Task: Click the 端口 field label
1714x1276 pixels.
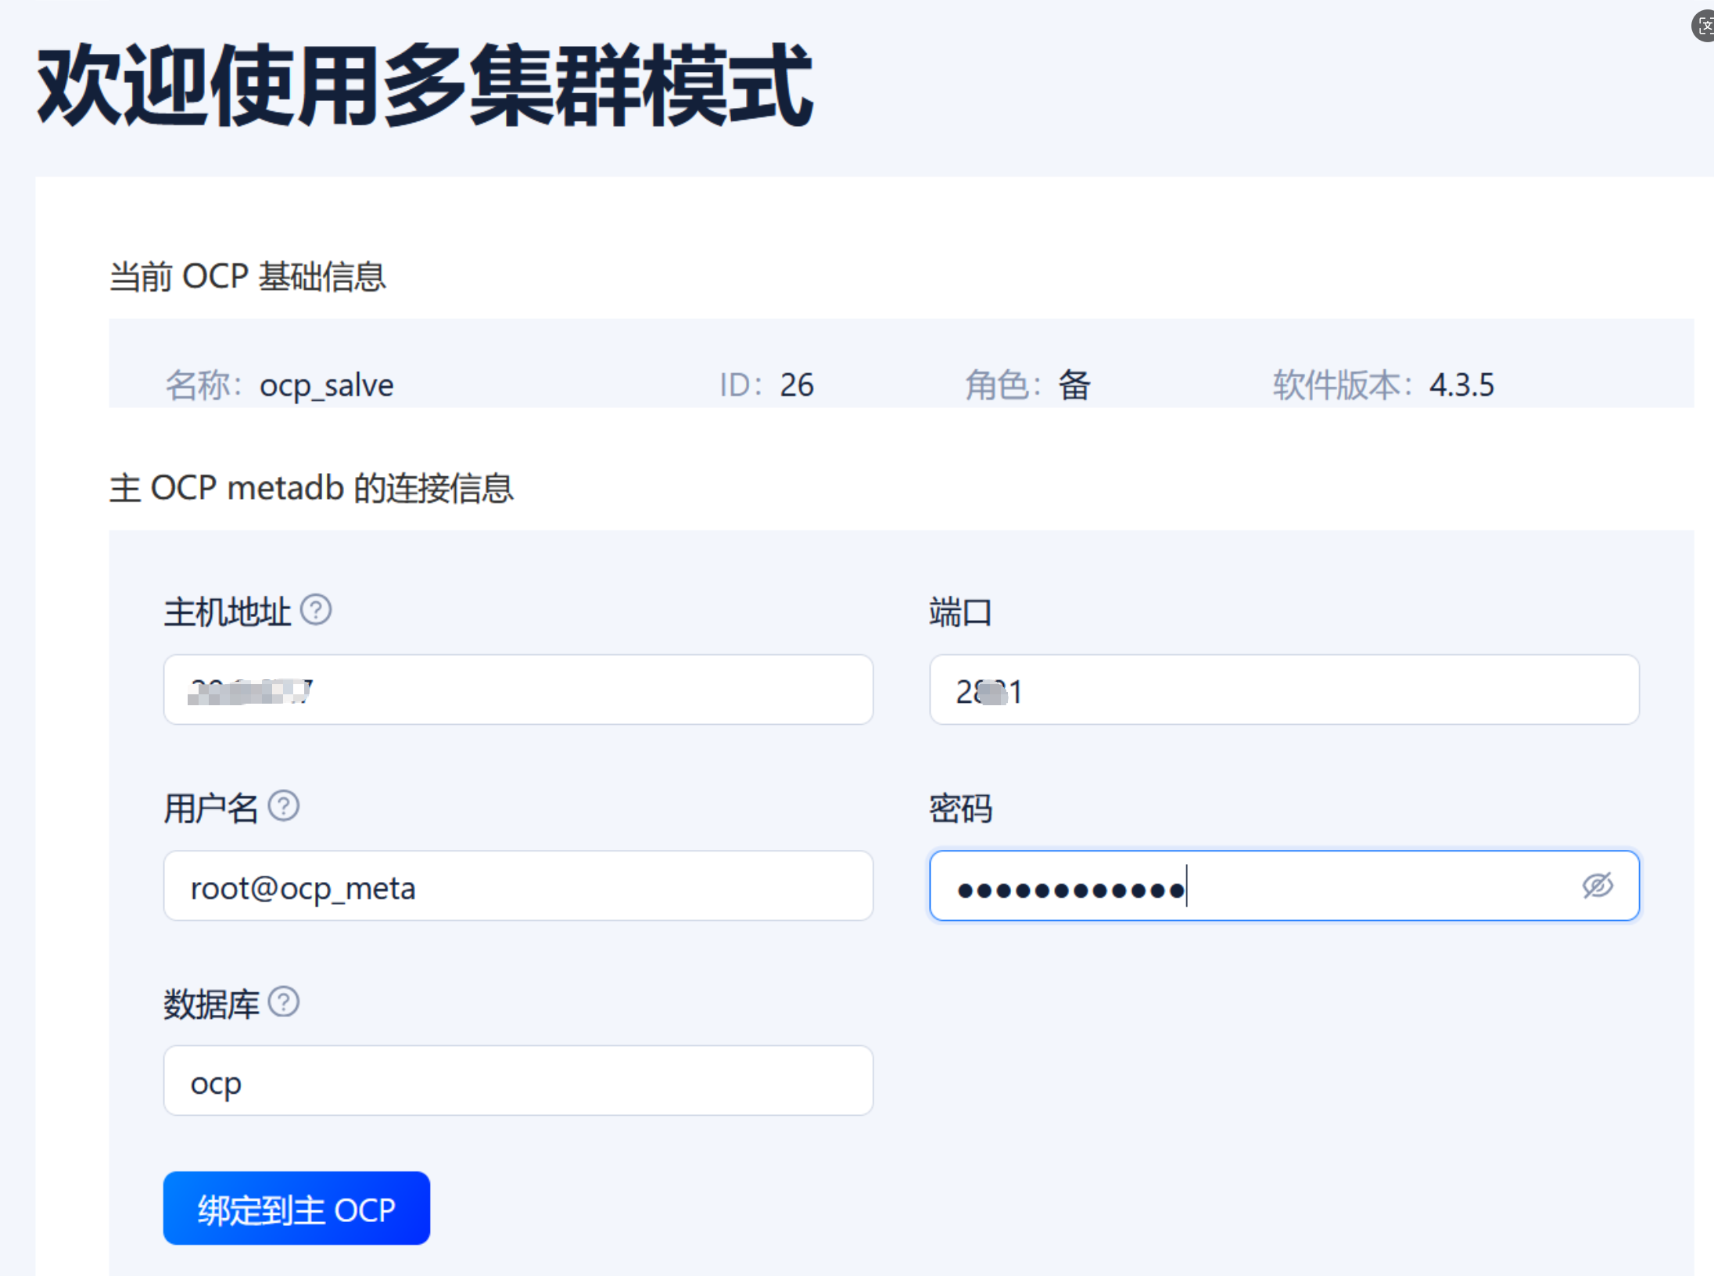Action: [960, 612]
